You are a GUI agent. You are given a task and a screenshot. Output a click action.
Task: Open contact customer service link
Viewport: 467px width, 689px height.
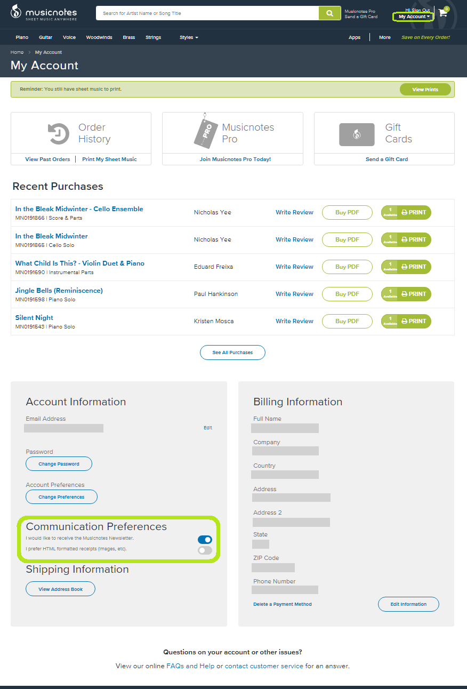point(263,666)
